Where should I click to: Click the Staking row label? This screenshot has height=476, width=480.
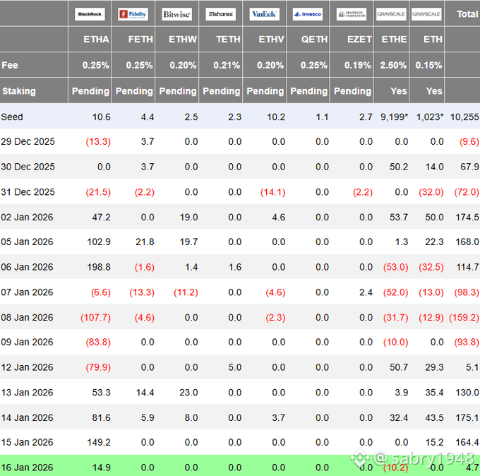18,91
